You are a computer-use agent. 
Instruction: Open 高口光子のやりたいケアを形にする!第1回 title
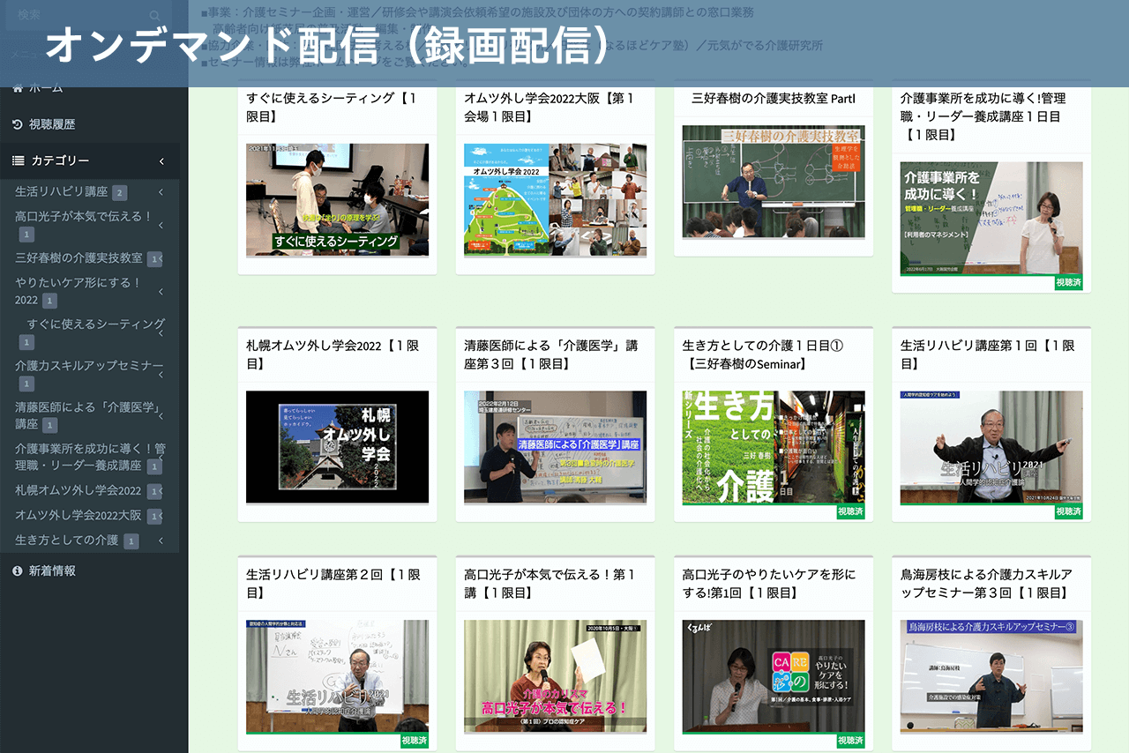[x=769, y=583]
